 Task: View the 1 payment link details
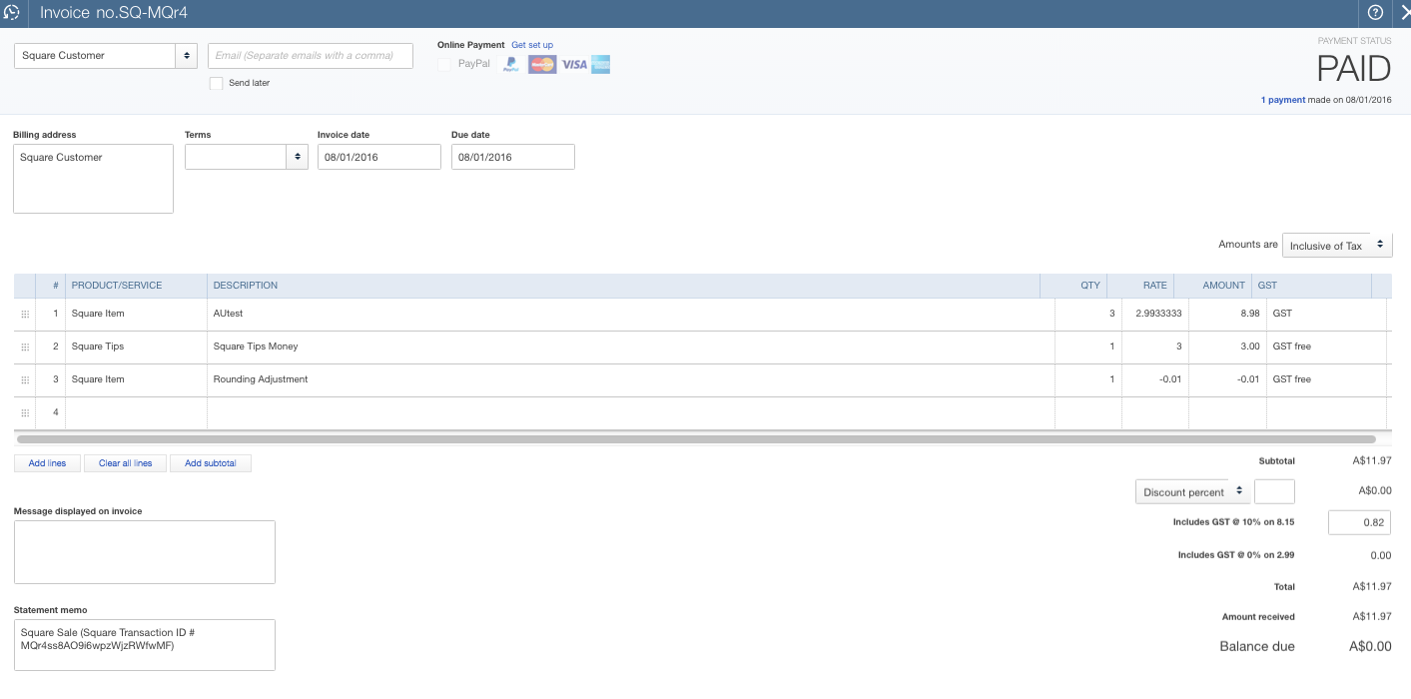pyautogui.click(x=1283, y=100)
